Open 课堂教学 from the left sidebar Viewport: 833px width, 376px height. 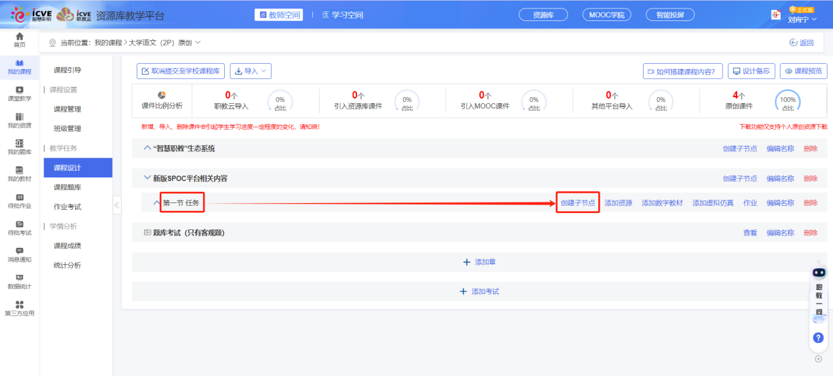20,93
